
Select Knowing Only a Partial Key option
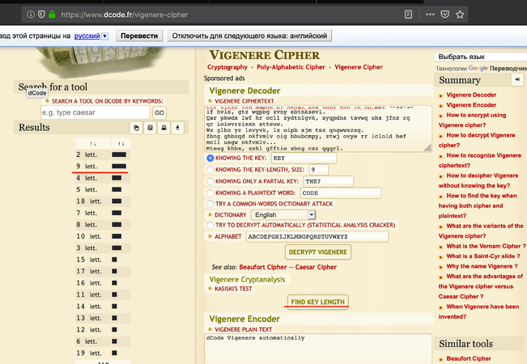[210, 181]
